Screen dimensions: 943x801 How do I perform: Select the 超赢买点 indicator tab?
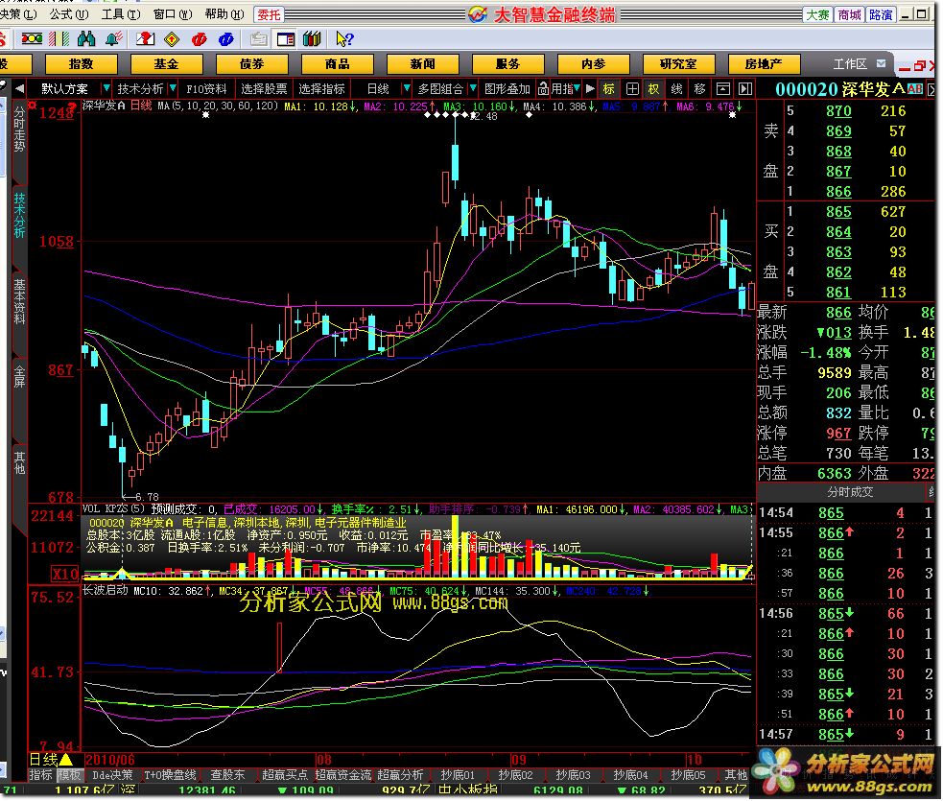point(285,775)
